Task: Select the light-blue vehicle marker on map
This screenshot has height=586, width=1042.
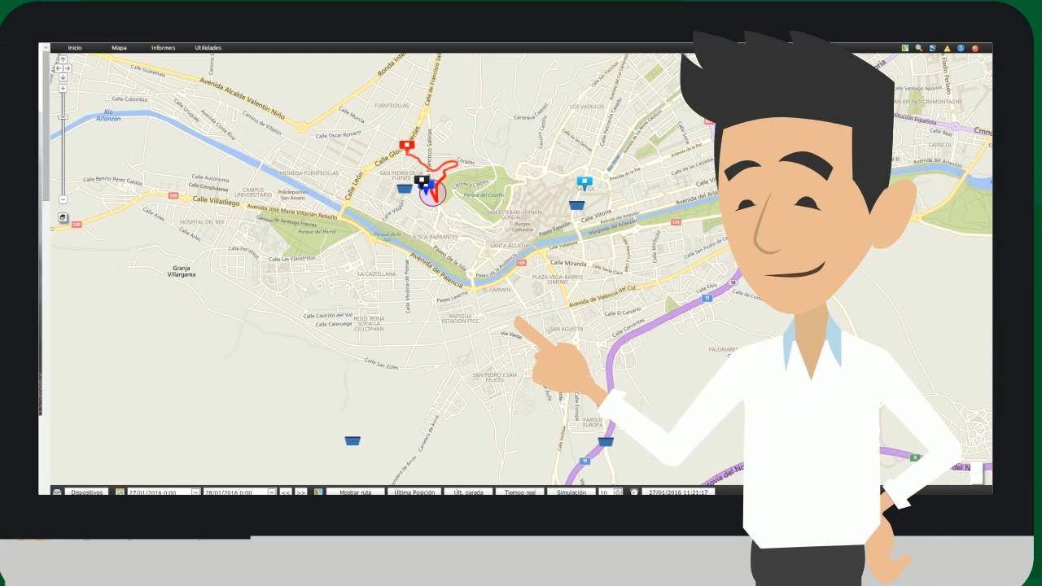Action: coord(584,182)
